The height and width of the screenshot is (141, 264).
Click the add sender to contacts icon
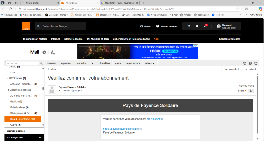click(x=251, y=91)
